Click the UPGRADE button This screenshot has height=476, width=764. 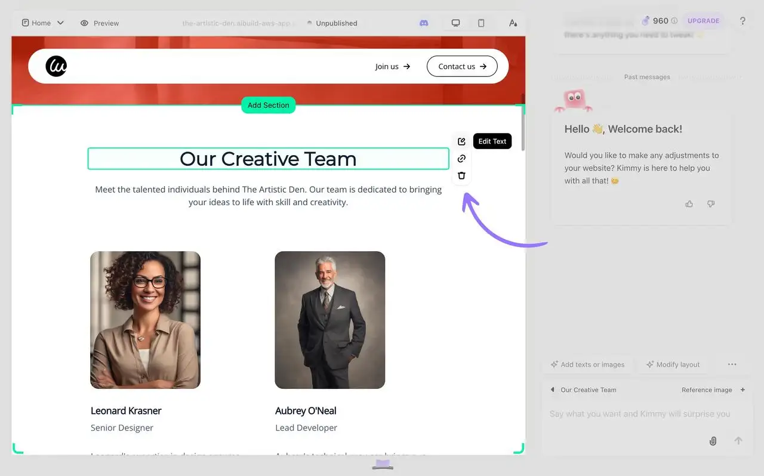(x=703, y=21)
